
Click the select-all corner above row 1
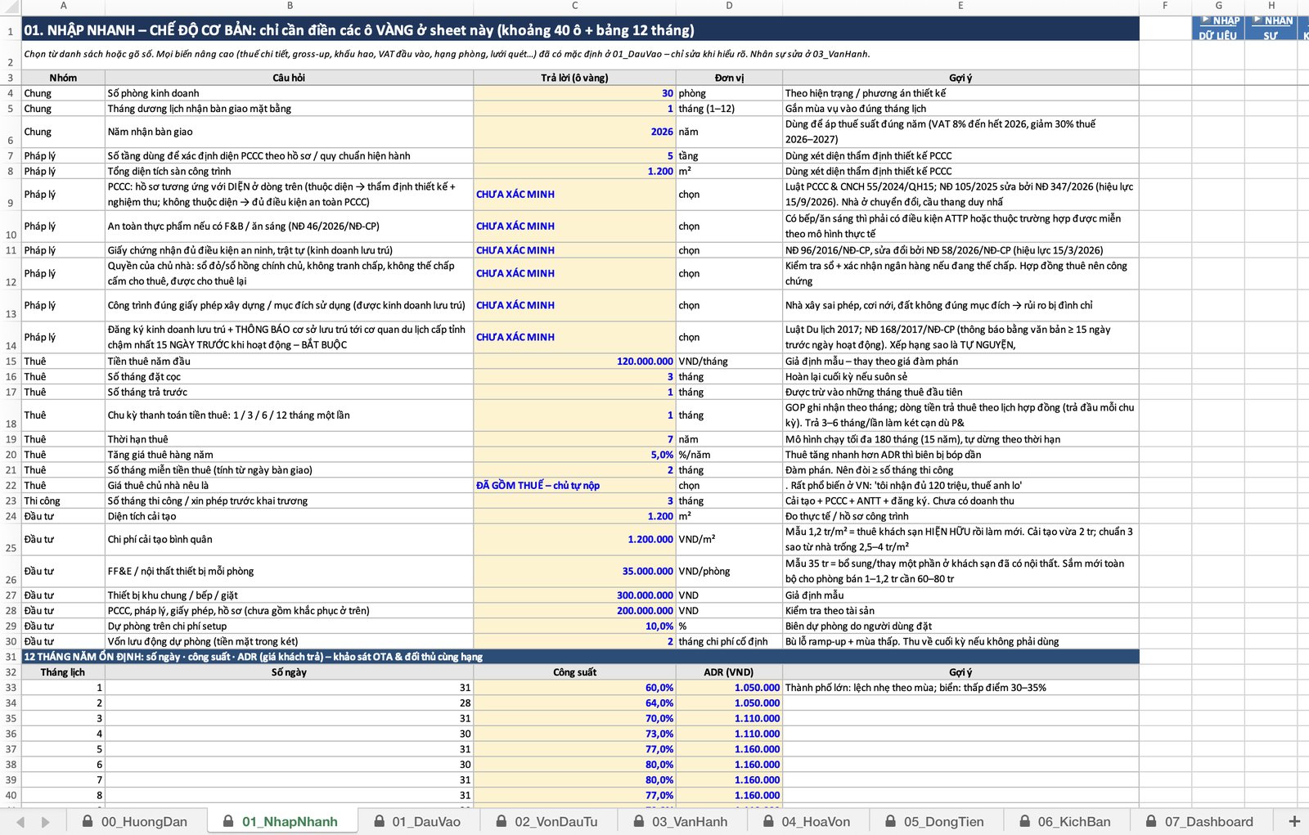tap(10, 6)
